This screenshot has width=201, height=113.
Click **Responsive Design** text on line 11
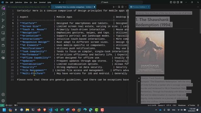tap(35, 42)
